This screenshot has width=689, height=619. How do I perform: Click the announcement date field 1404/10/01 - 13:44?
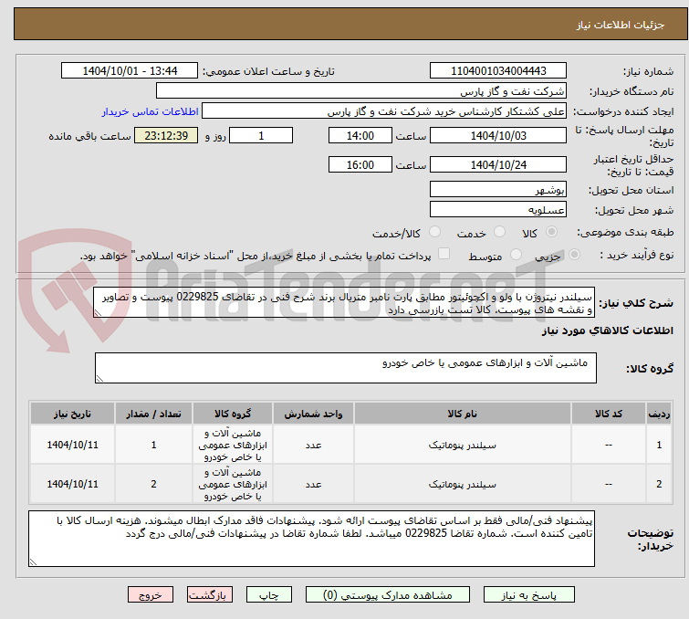130,71
